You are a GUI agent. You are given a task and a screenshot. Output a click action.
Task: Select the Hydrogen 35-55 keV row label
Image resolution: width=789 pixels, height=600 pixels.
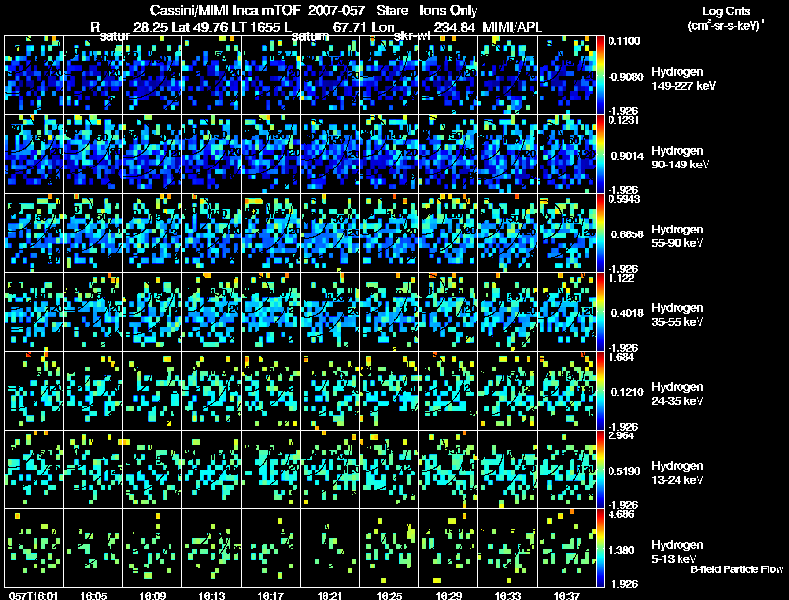coord(678,315)
